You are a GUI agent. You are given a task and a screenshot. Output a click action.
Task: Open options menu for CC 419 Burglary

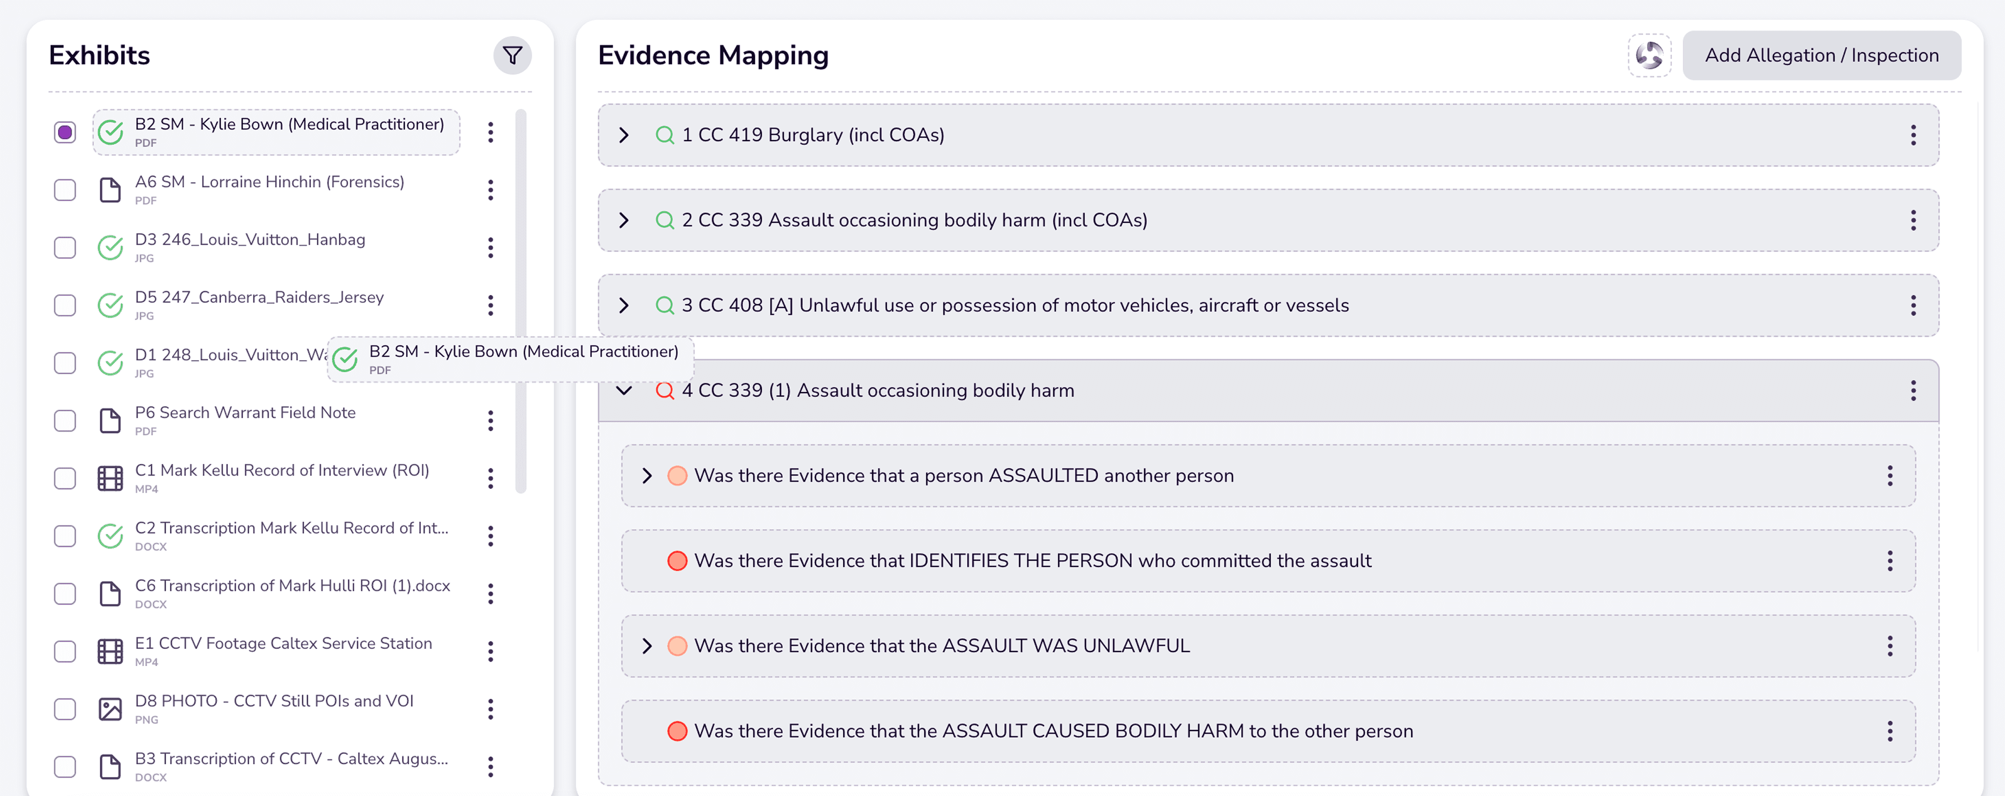pyautogui.click(x=1912, y=135)
